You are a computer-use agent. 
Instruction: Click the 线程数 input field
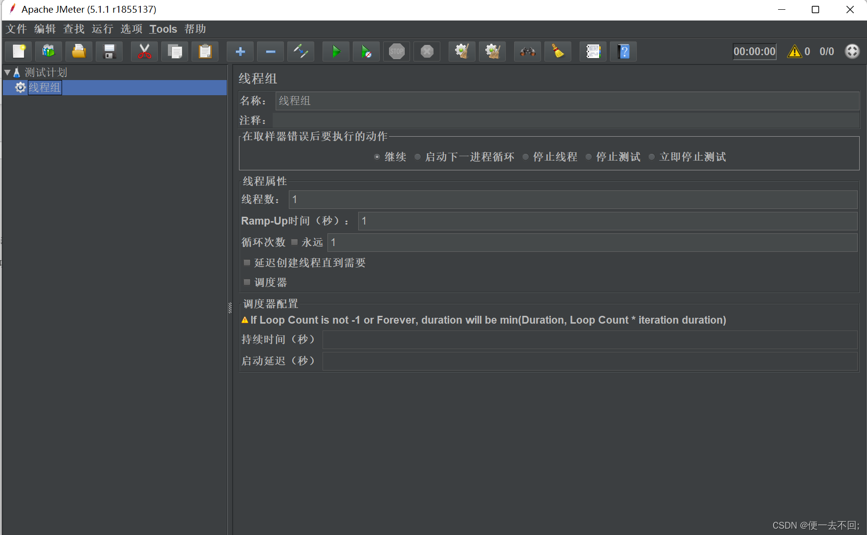click(573, 199)
